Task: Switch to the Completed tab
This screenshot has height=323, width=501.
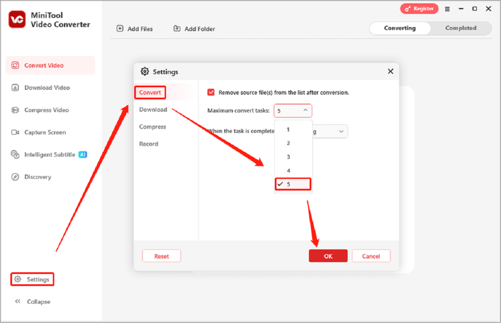Action: [461, 28]
